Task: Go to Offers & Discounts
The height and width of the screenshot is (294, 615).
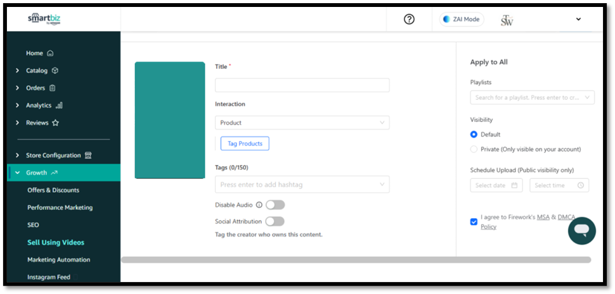Action: tap(53, 190)
